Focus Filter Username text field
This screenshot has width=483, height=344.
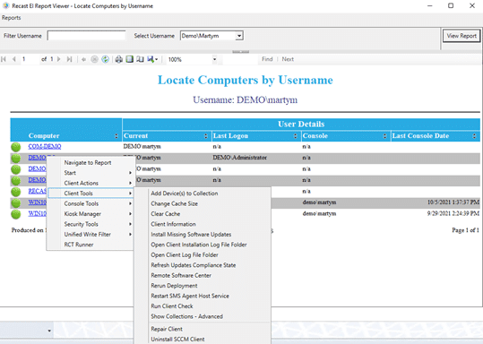click(x=87, y=36)
